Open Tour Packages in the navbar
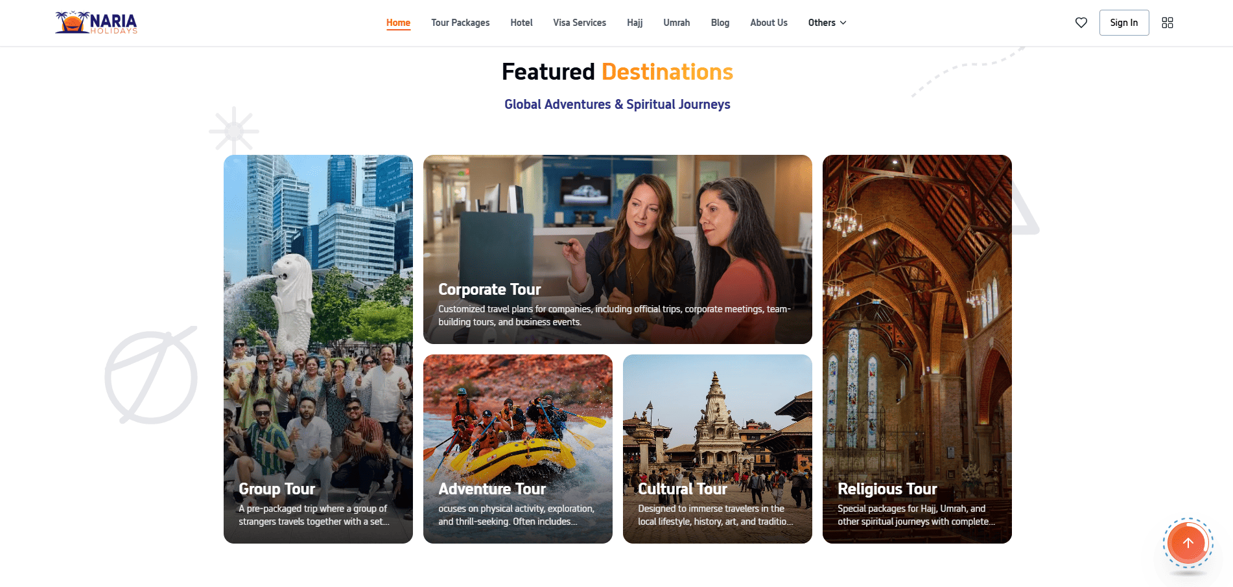Viewport: 1233px width, 587px height. coord(460,23)
